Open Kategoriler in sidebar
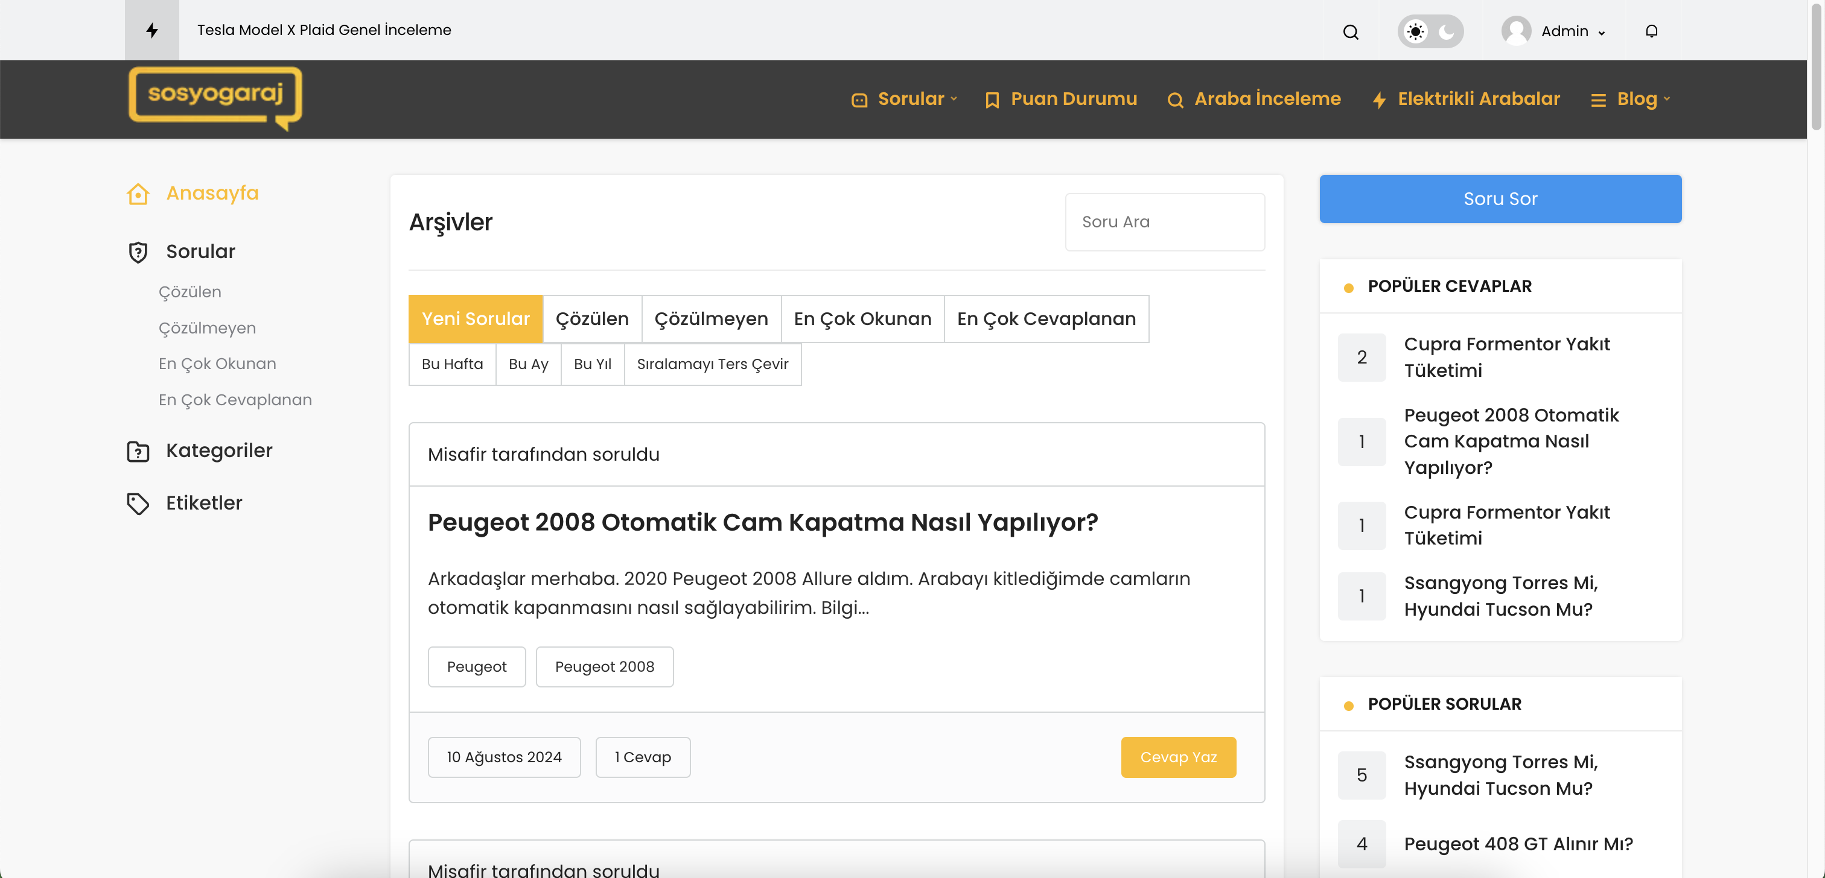 (x=219, y=450)
